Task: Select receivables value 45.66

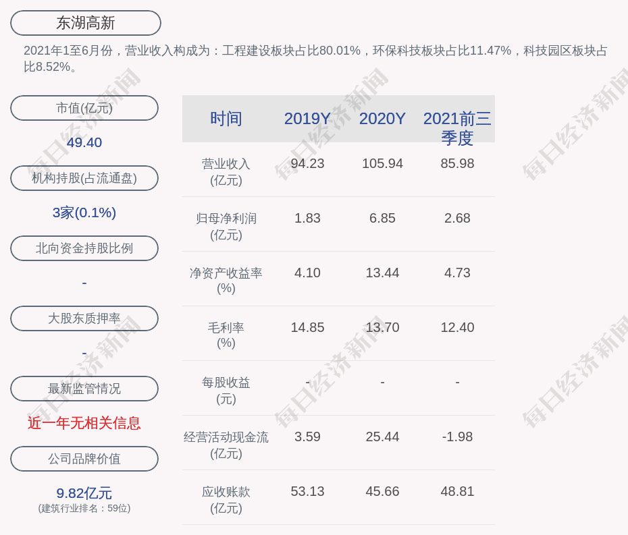Action: point(382,491)
